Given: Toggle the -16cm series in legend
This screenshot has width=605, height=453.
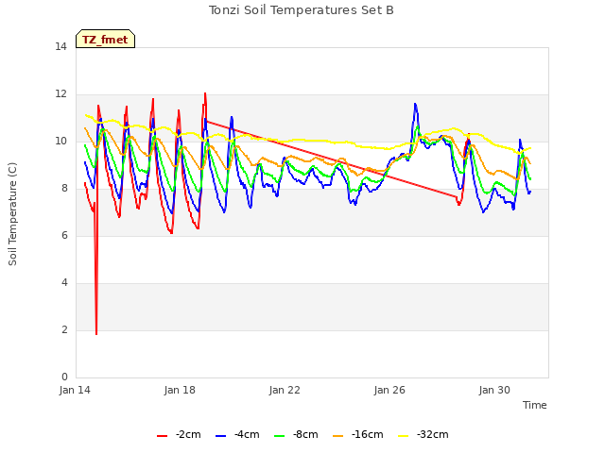Looking at the screenshot, I should point(358,435).
